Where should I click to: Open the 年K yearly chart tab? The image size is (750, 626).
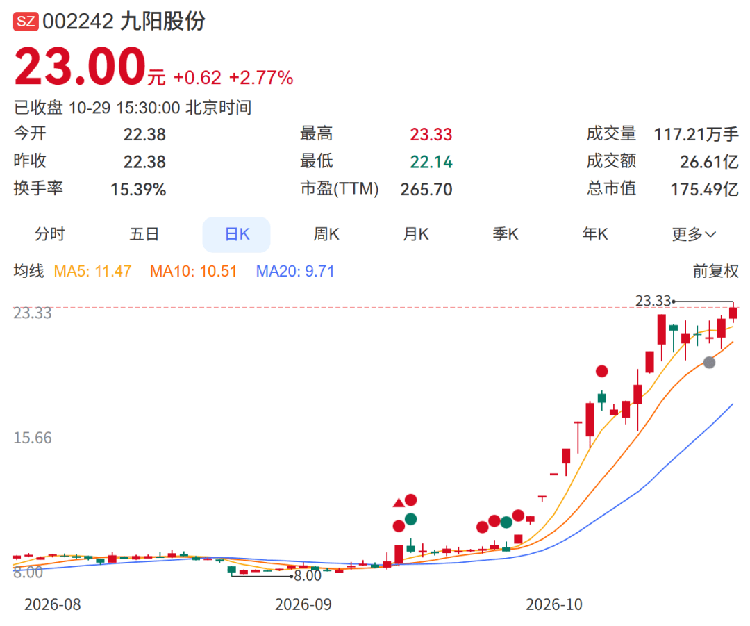coord(595,235)
